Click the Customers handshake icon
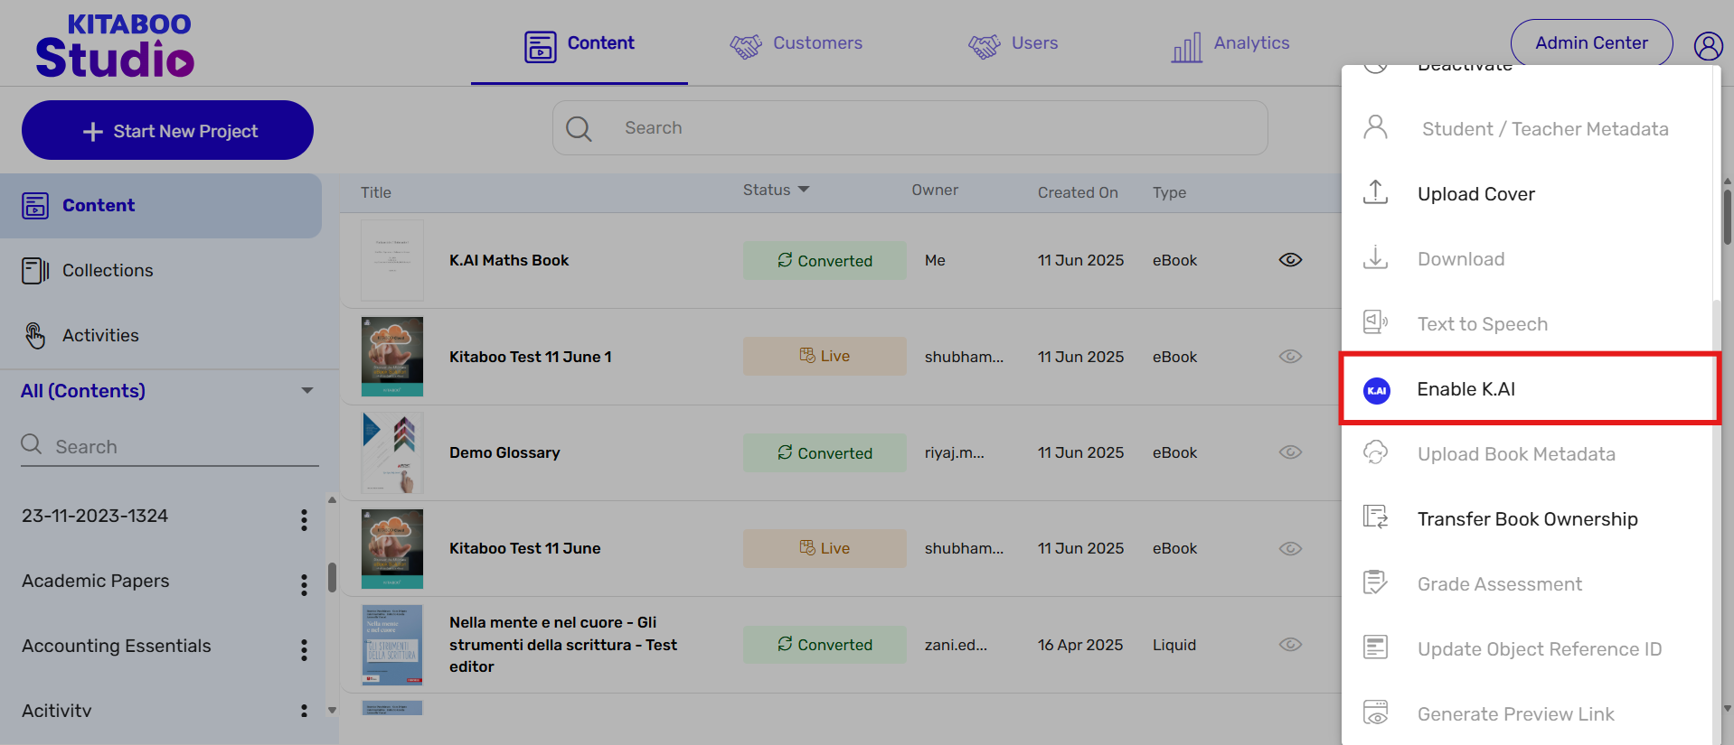 pyautogui.click(x=746, y=46)
